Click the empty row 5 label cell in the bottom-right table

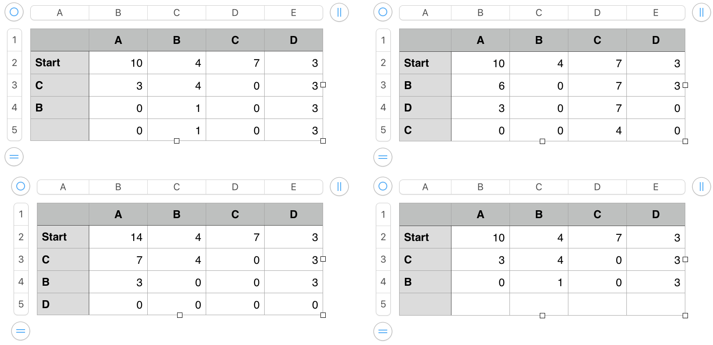tap(425, 304)
